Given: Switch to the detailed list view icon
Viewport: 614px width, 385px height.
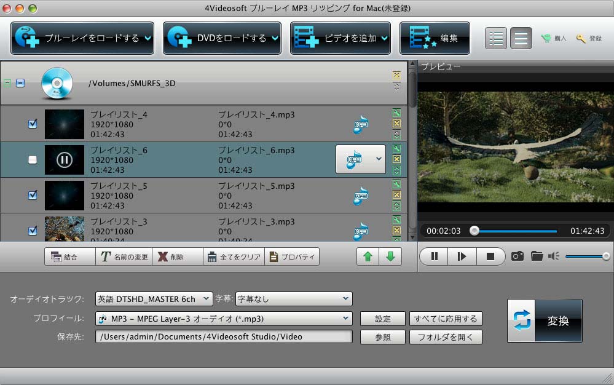Looking at the screenshot, I should tap(496, 38).
